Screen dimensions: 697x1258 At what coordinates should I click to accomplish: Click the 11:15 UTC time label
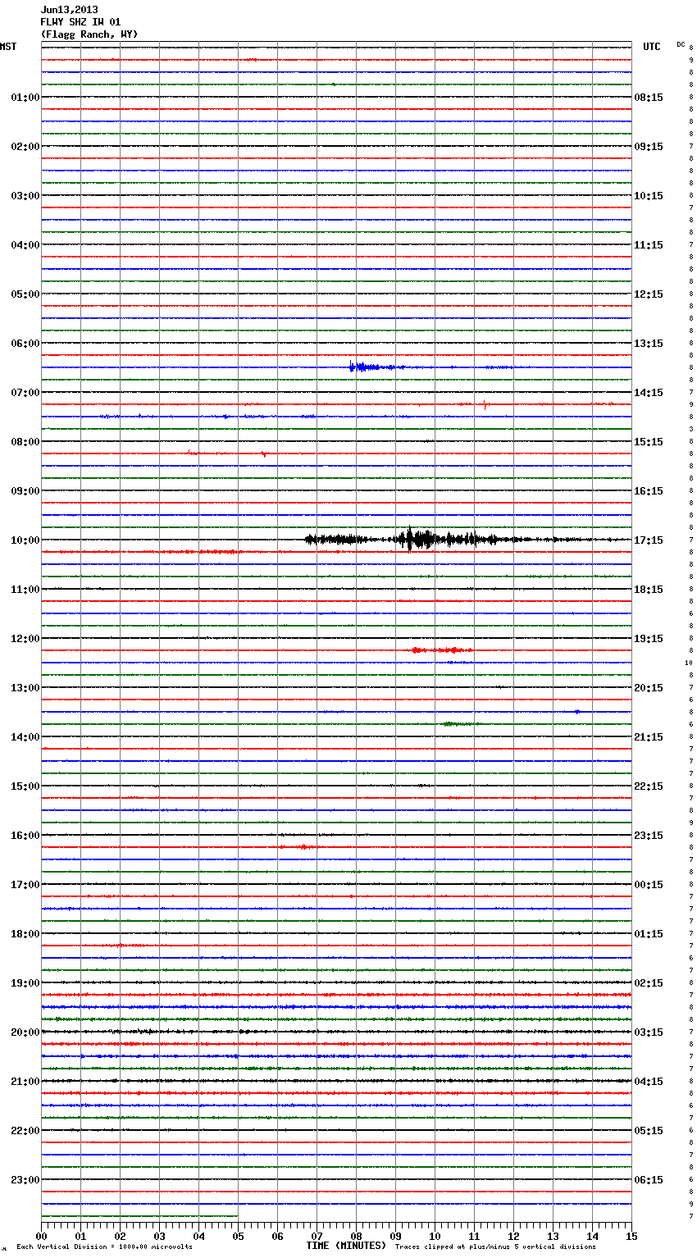coord(649,245)
